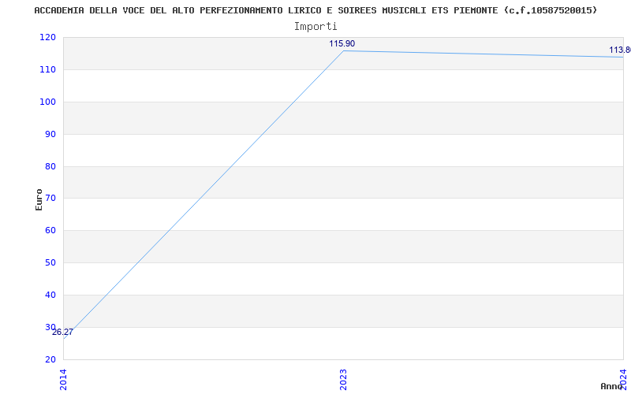Screen dimensions: 631x394
Task: Click the 26.27 data label
Action: 62,332
